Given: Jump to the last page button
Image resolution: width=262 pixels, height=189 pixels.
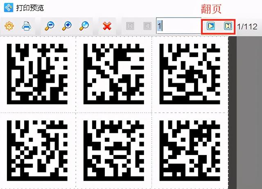Looking at the screenshot, I should (228, 26).
